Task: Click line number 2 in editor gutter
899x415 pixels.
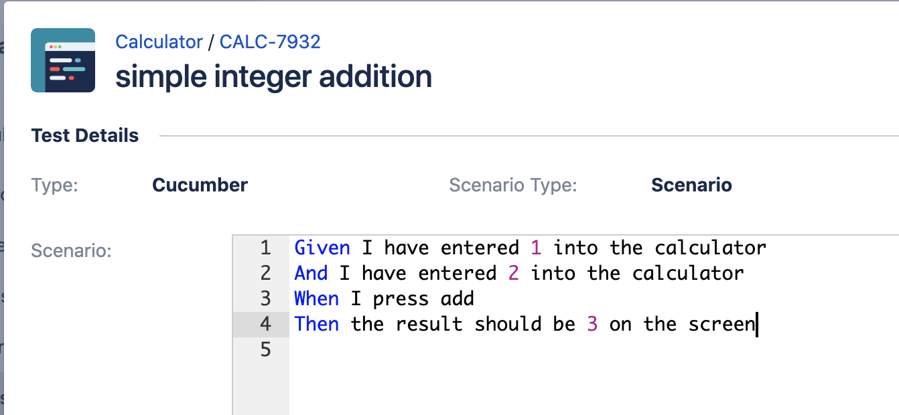Action: 265,273
